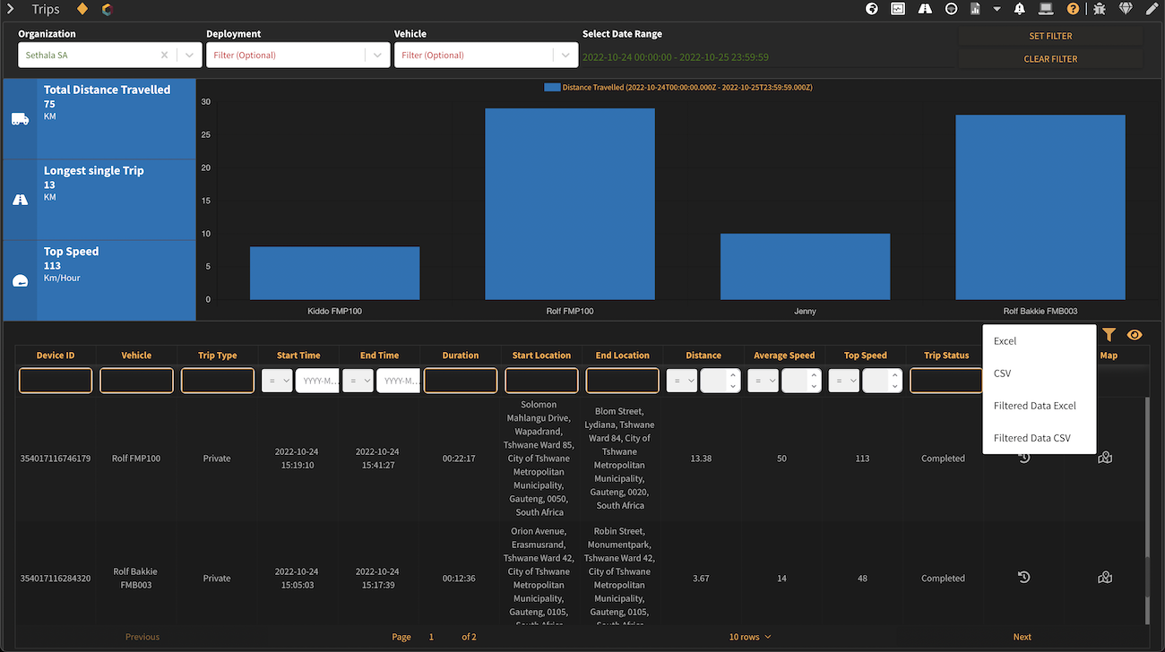Toggle the Distance Travelled legend swatch

tap(552, 88)
